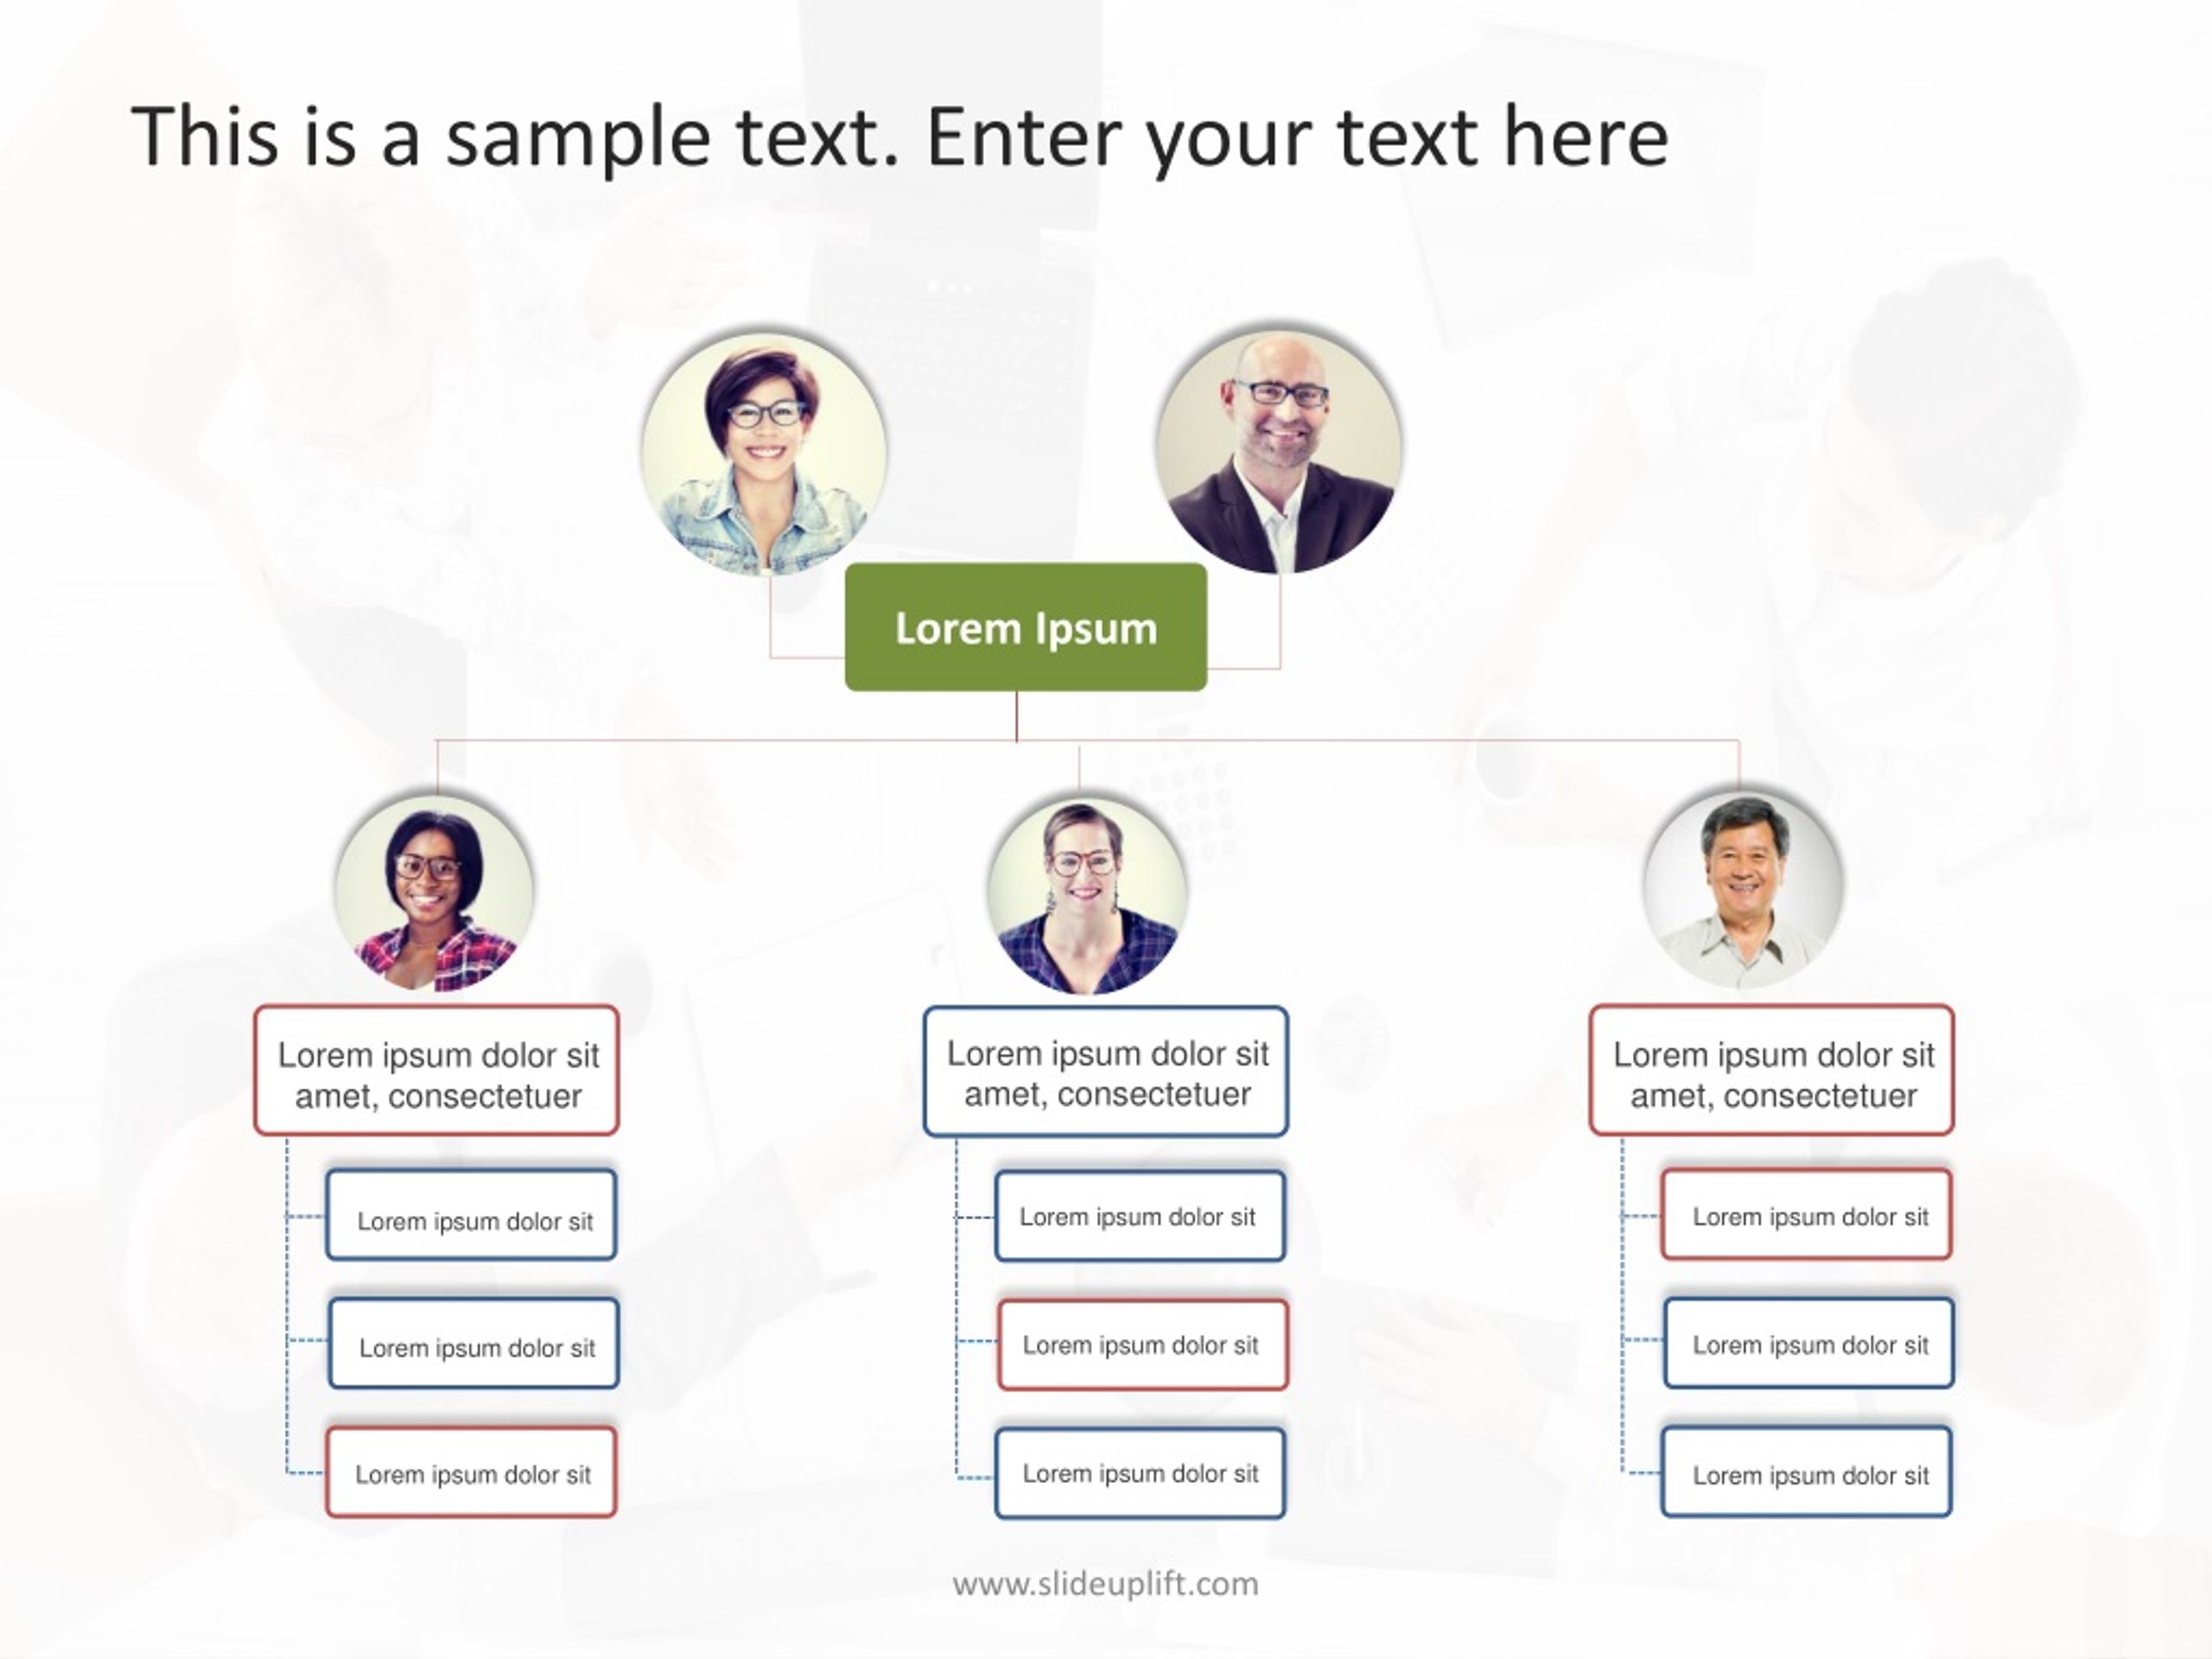Select second blue sub-box in left column
This screenshot has height=1659, width=2212.
point(474,1343)
